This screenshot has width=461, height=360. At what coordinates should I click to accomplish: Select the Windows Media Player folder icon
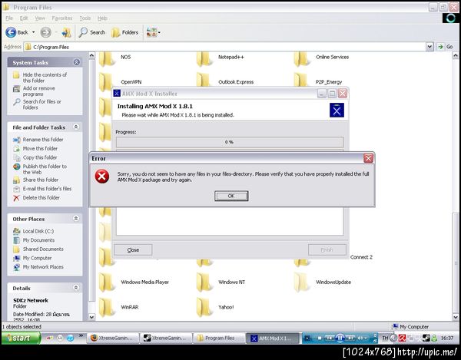pyautogui.click(x=107, y=282)
